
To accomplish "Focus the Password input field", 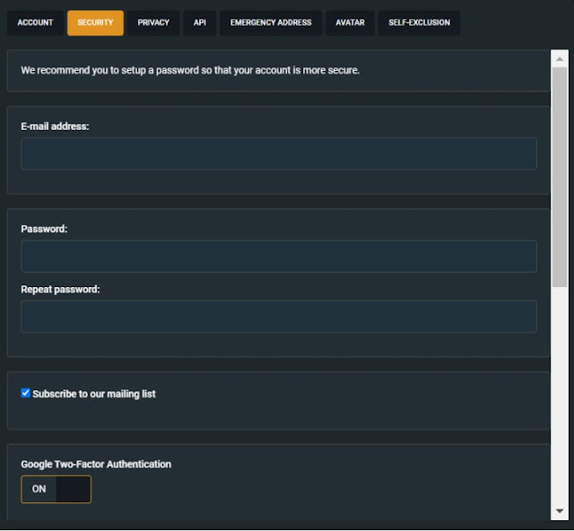I will [x=279, y=257].
